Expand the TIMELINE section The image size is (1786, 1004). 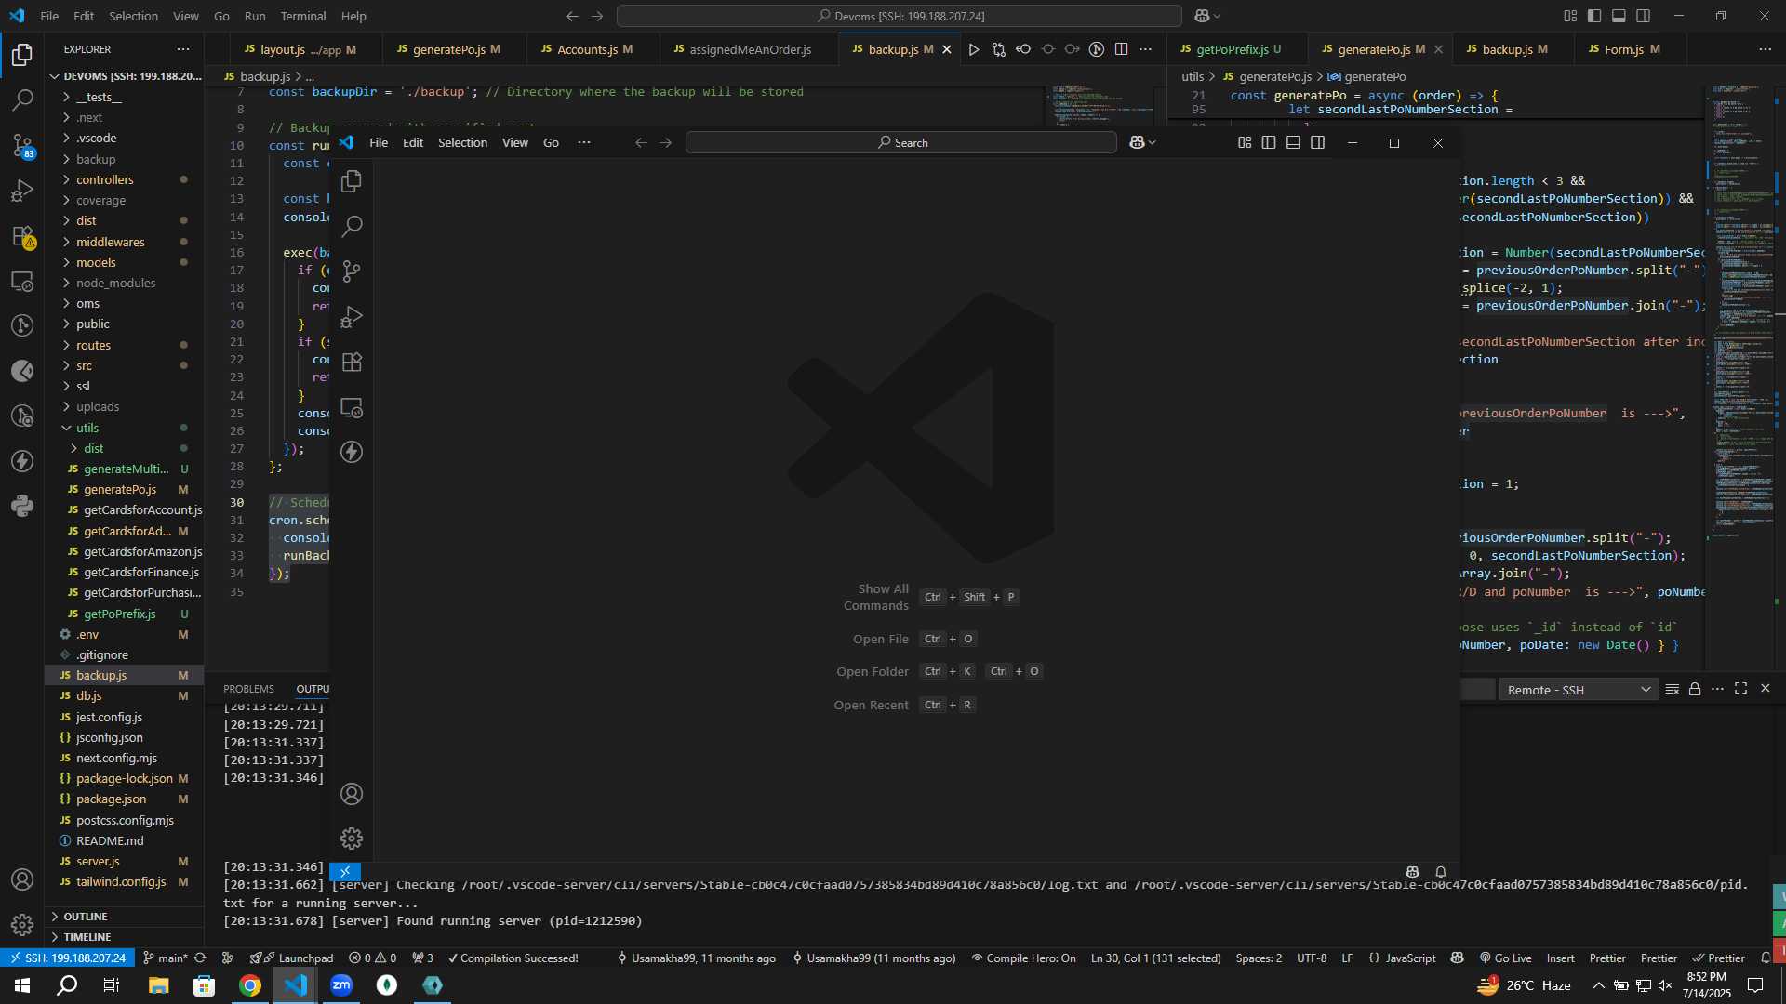pyautogui.click(x=87, y=937)
